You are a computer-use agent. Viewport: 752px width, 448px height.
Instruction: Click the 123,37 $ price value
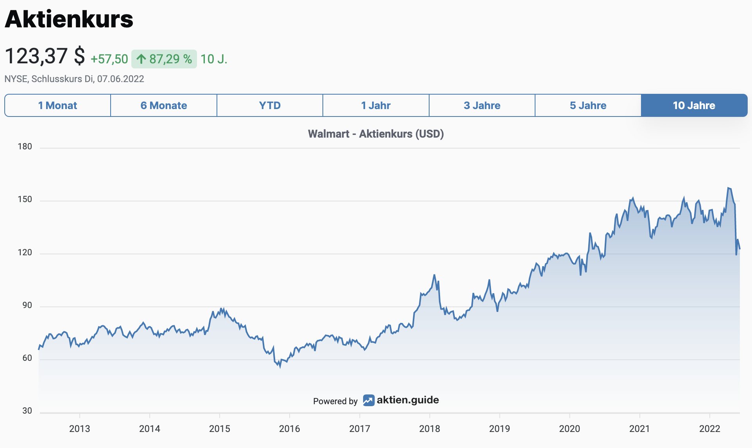coord(45,56)
